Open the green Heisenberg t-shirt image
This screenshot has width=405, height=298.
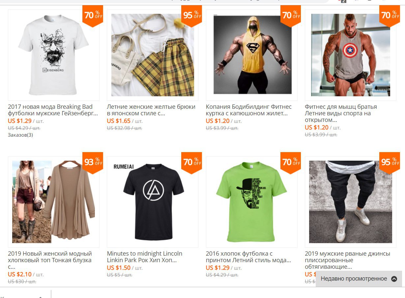pos(252,202)
